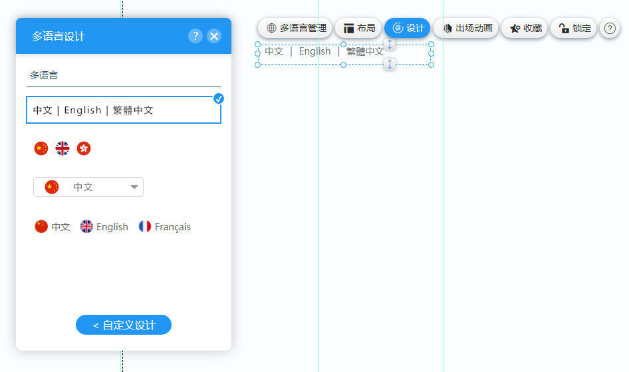Expand the 中文 language dropdown
The width and height of the screenshot is (629, 372).
(x=88, y=187)
